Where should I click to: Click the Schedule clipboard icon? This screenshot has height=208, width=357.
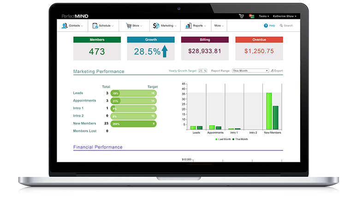click(x=95, y=26)
